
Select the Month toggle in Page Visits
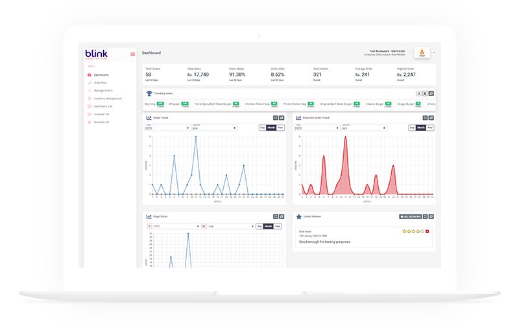click(268, 226)
